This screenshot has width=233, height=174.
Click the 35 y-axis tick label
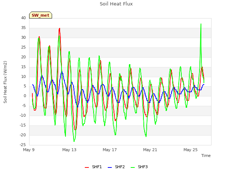coord(23,28)
